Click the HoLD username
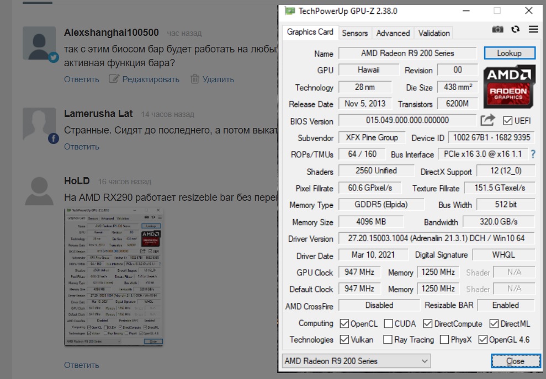Screen dimensions: 546x379 pyautogui.click(x=77, y=181)
